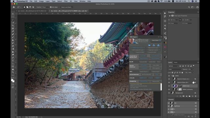The width and height of the screenshot is (210, 118).
Task: Open the Properties panel options menu
Action: pyautogui.click(x=198, y=12)
